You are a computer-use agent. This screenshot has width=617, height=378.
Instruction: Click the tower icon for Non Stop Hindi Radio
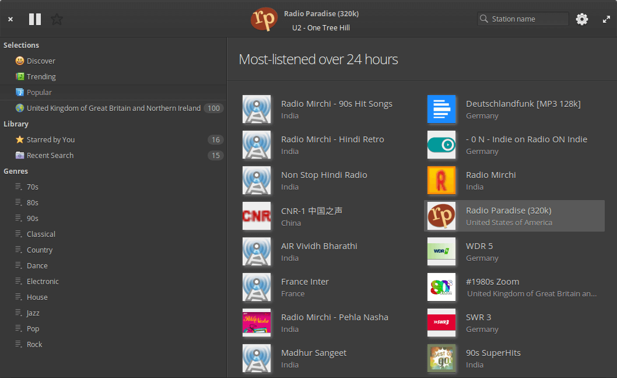257,180
